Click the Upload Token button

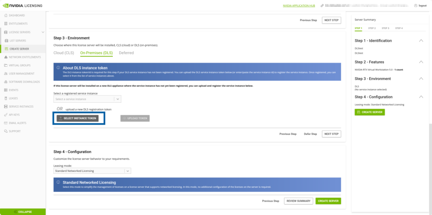coord(135,118)
